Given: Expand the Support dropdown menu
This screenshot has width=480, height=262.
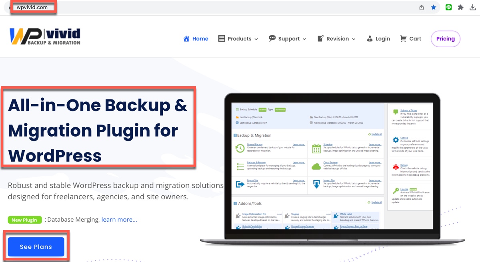Looking at the screenshot, I should [x=288, y=39].
